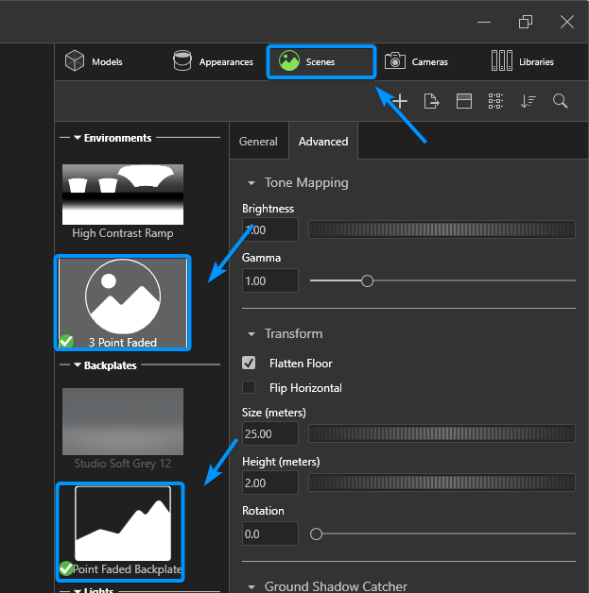Collapse the Tone Mapping group

pyautogui.click(x=251, y=183)
